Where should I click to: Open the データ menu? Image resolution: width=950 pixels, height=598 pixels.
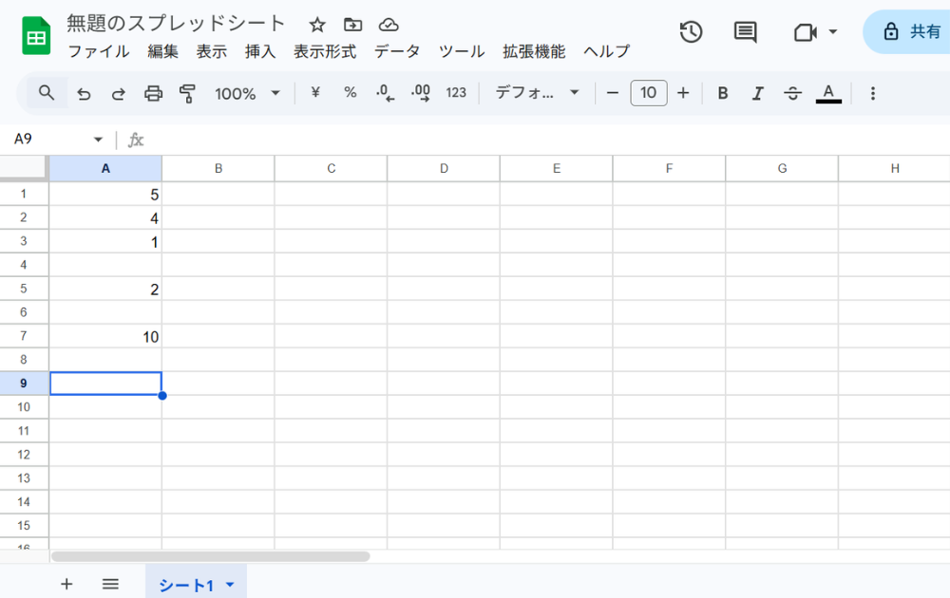click(396, 51)
